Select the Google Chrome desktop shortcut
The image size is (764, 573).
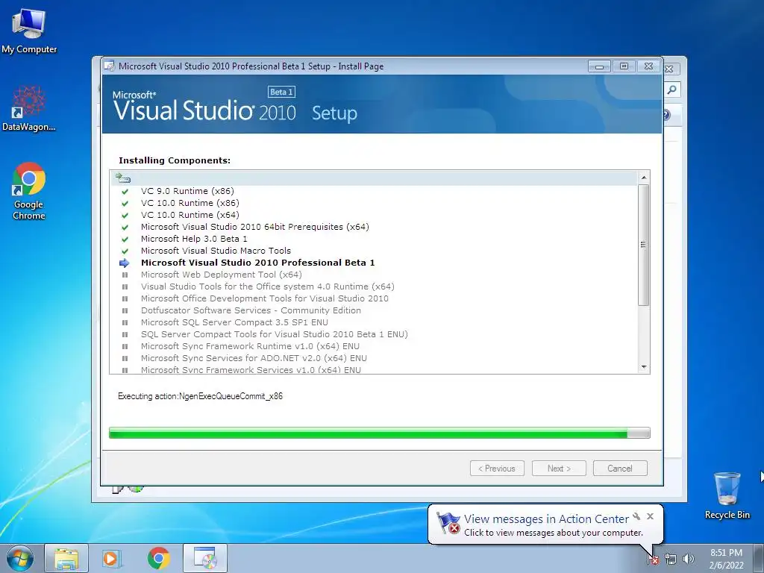click(29, 191)
